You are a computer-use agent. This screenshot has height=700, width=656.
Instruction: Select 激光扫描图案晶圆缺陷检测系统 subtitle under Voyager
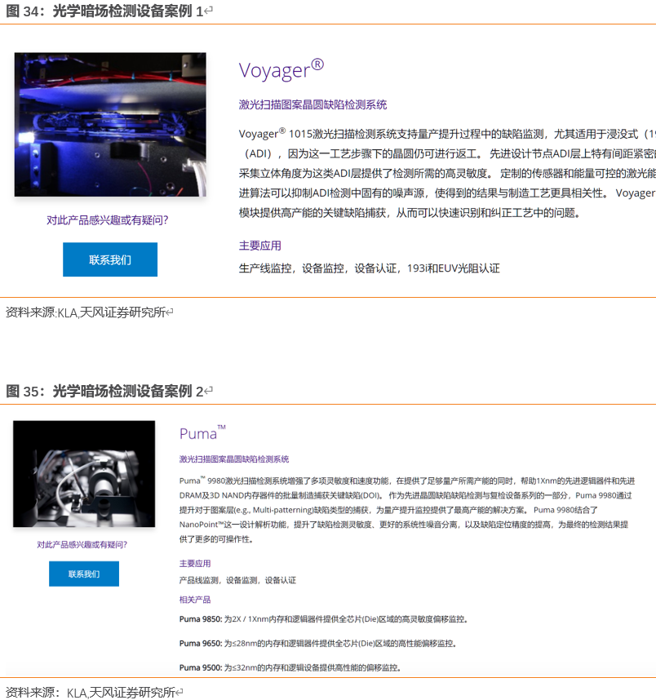[x=312, y=105]
